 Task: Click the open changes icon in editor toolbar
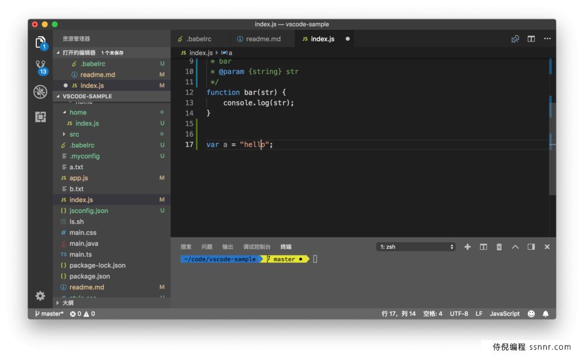(x=515, y=39)
